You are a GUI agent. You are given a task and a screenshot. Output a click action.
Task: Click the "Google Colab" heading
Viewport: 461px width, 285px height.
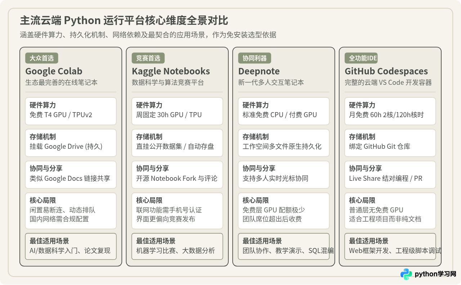[54, 71]
